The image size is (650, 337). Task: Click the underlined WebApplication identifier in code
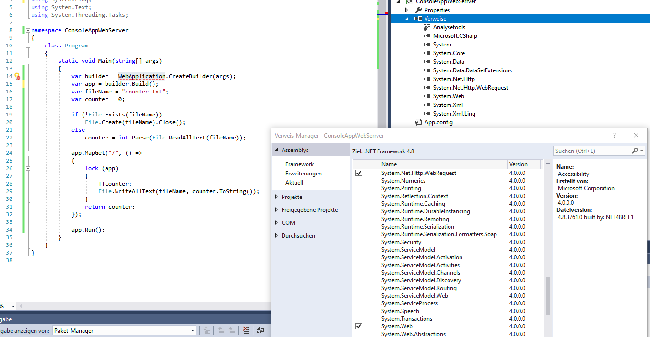tap(142, 76)
